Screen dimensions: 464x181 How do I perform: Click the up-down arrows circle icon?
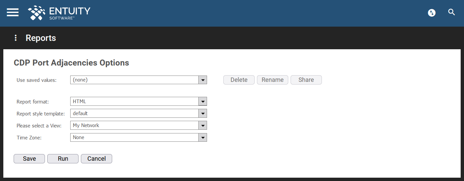pyautogui.click(x=432, y=13)
